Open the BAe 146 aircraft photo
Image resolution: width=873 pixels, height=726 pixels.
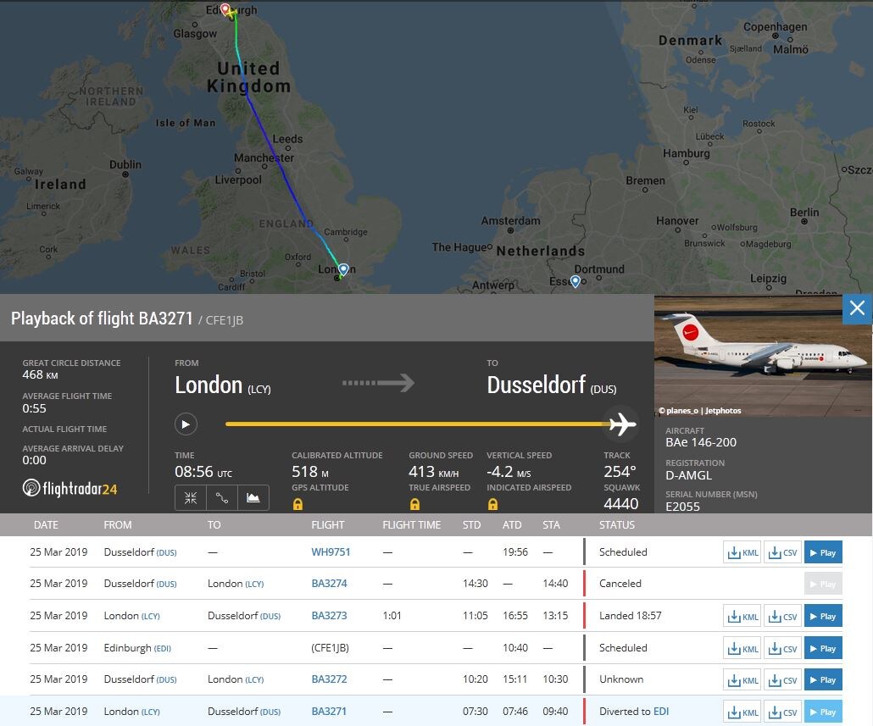[x=762, y=356]
